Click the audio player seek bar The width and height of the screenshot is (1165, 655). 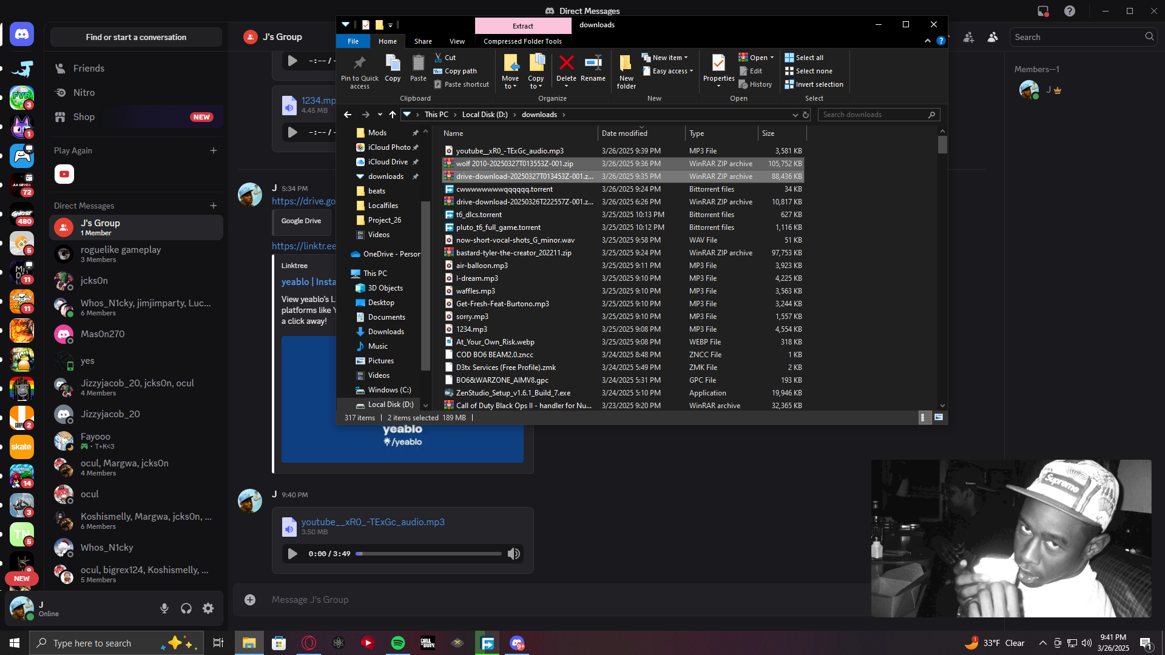pos(428,554)
